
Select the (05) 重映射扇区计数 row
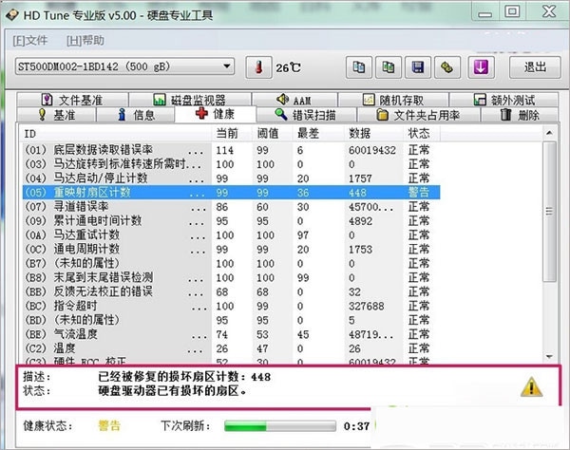231,192
